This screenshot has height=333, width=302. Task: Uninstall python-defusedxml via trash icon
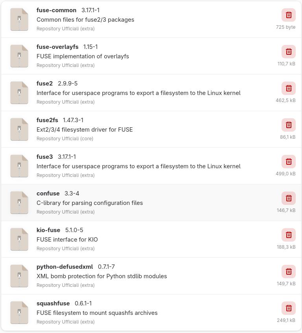click(289, 272)
